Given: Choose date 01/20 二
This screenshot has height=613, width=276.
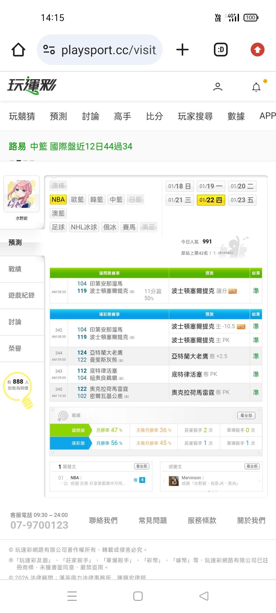Looking at the screenshot, I should click(242, 186).
